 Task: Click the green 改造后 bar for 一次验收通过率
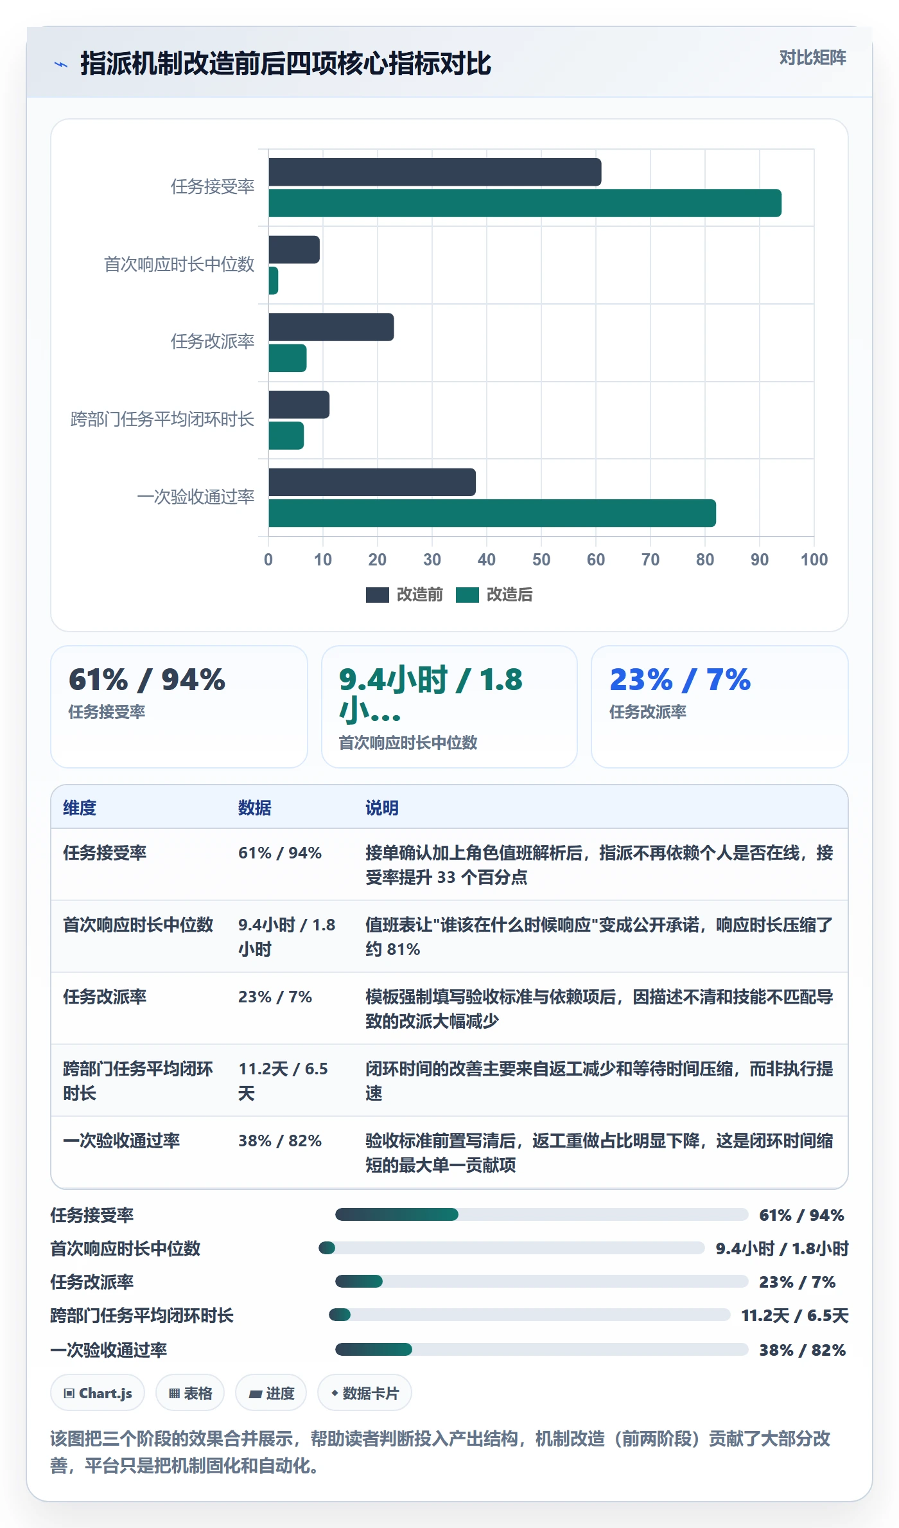coord(493,513)
